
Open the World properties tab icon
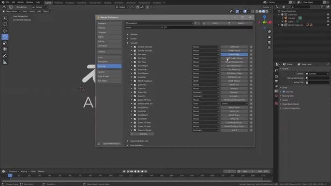[x=276, y=96]
